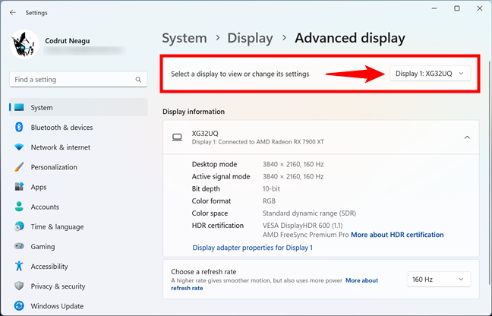Collapse the XG32UQ display information section
The width and height of the screenshot is (492, 316).
(467, 137)
